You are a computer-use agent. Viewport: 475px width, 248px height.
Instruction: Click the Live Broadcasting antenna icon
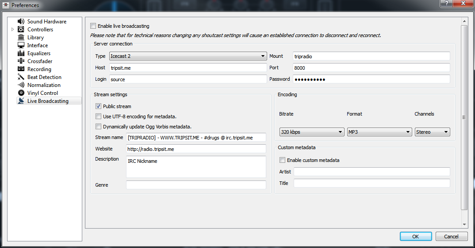(21, 101)
